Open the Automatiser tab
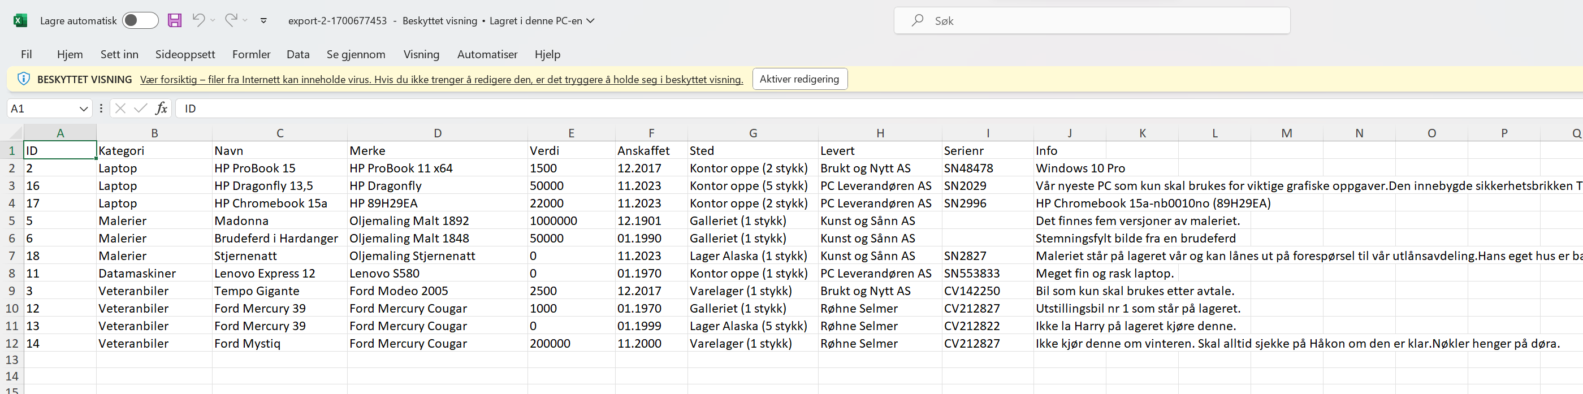 pos(487,54)
